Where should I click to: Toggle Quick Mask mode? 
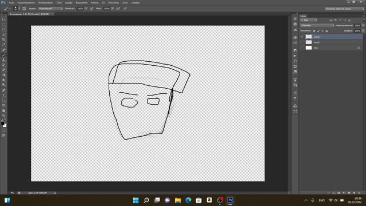click(x=3, y=130)
